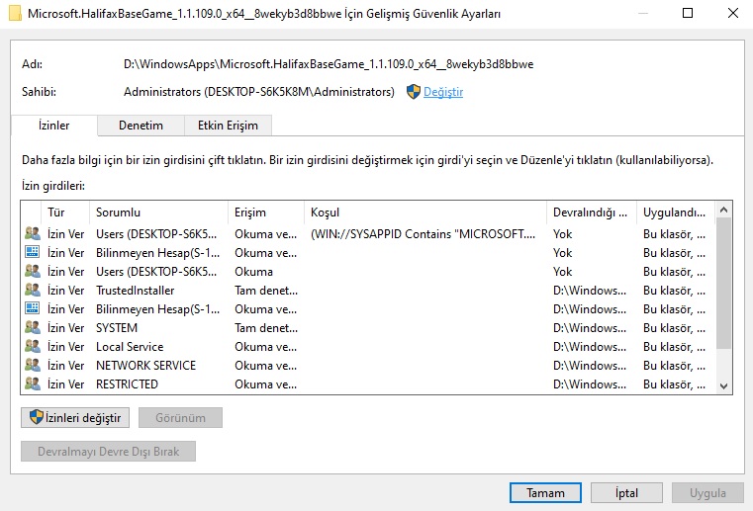Select the RESTRICTED permission entry

coord(368,383)
